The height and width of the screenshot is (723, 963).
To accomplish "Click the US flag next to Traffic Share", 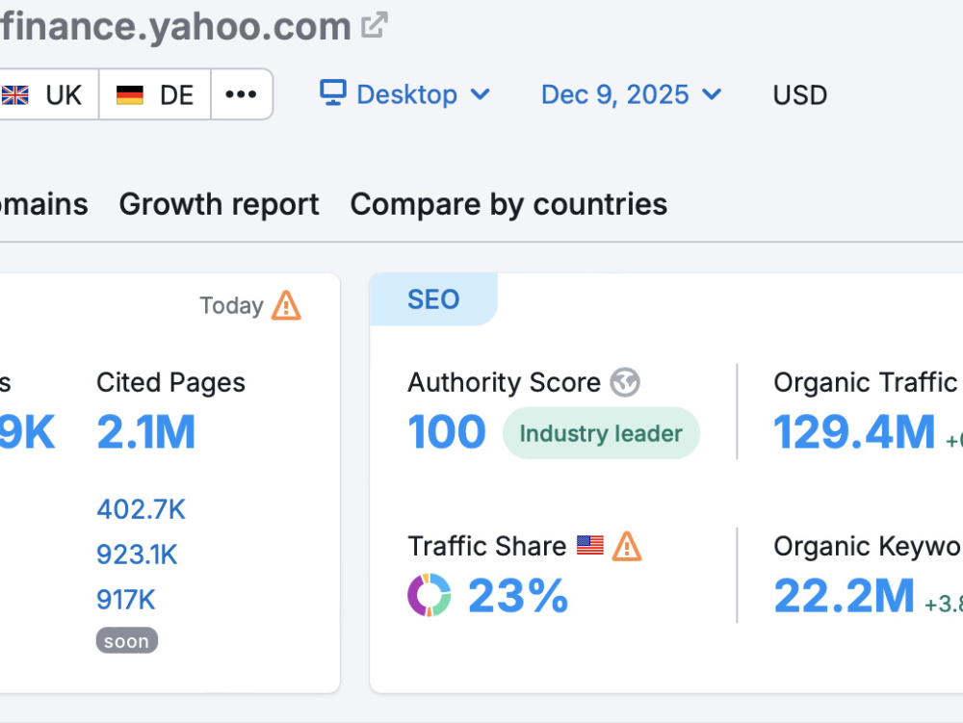I will tap(589, 545).
